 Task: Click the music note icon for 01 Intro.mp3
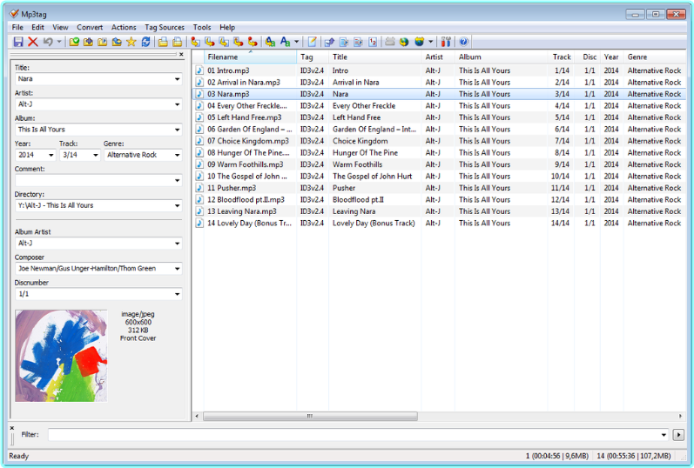tap(199, 70)
